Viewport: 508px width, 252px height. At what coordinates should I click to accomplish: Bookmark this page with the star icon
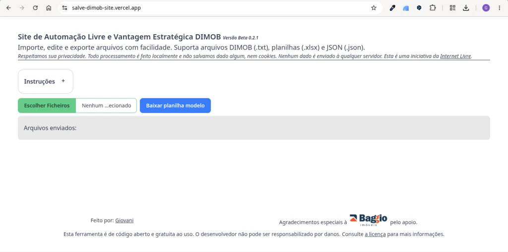pyautogui.click(x=374, y=8)
